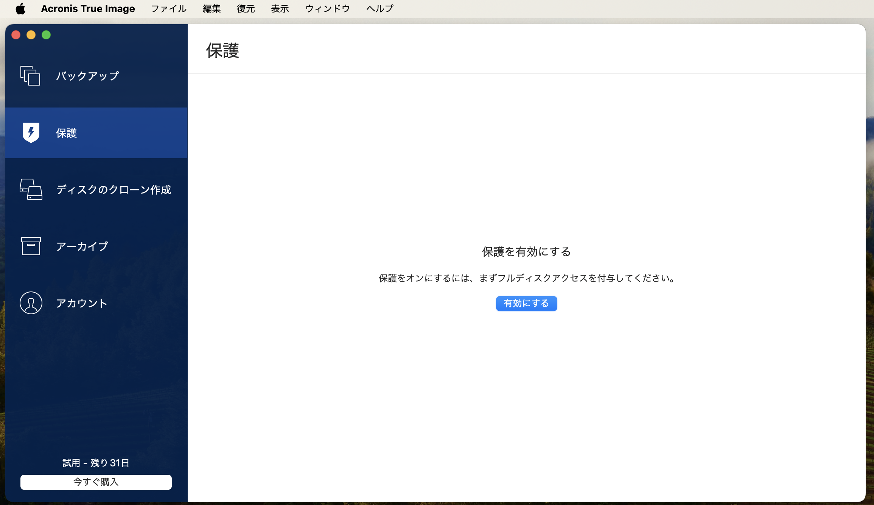This screenshot has height=505, width=874.
Task: Select the 保護 shield lightning icon
Action: [31, 132]
